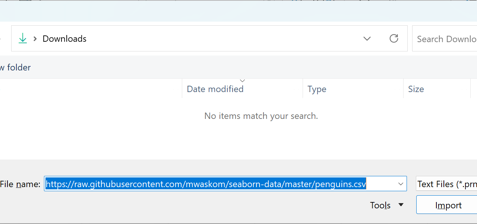The image size is (477, 224).
Task: Click the Search Downloads box
Action: coord(446,39)
